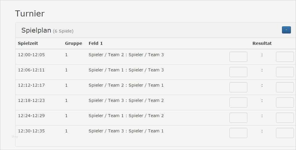Collapse the Spielplan panel with minus button
The image size is (296, 150).
286,30
